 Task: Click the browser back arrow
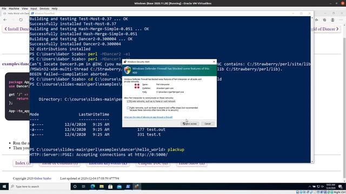5,20
